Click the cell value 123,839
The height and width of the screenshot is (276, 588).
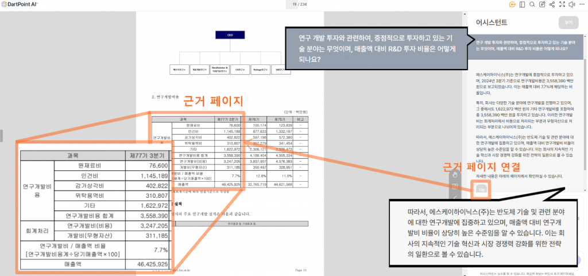click(x=285, y=125)
